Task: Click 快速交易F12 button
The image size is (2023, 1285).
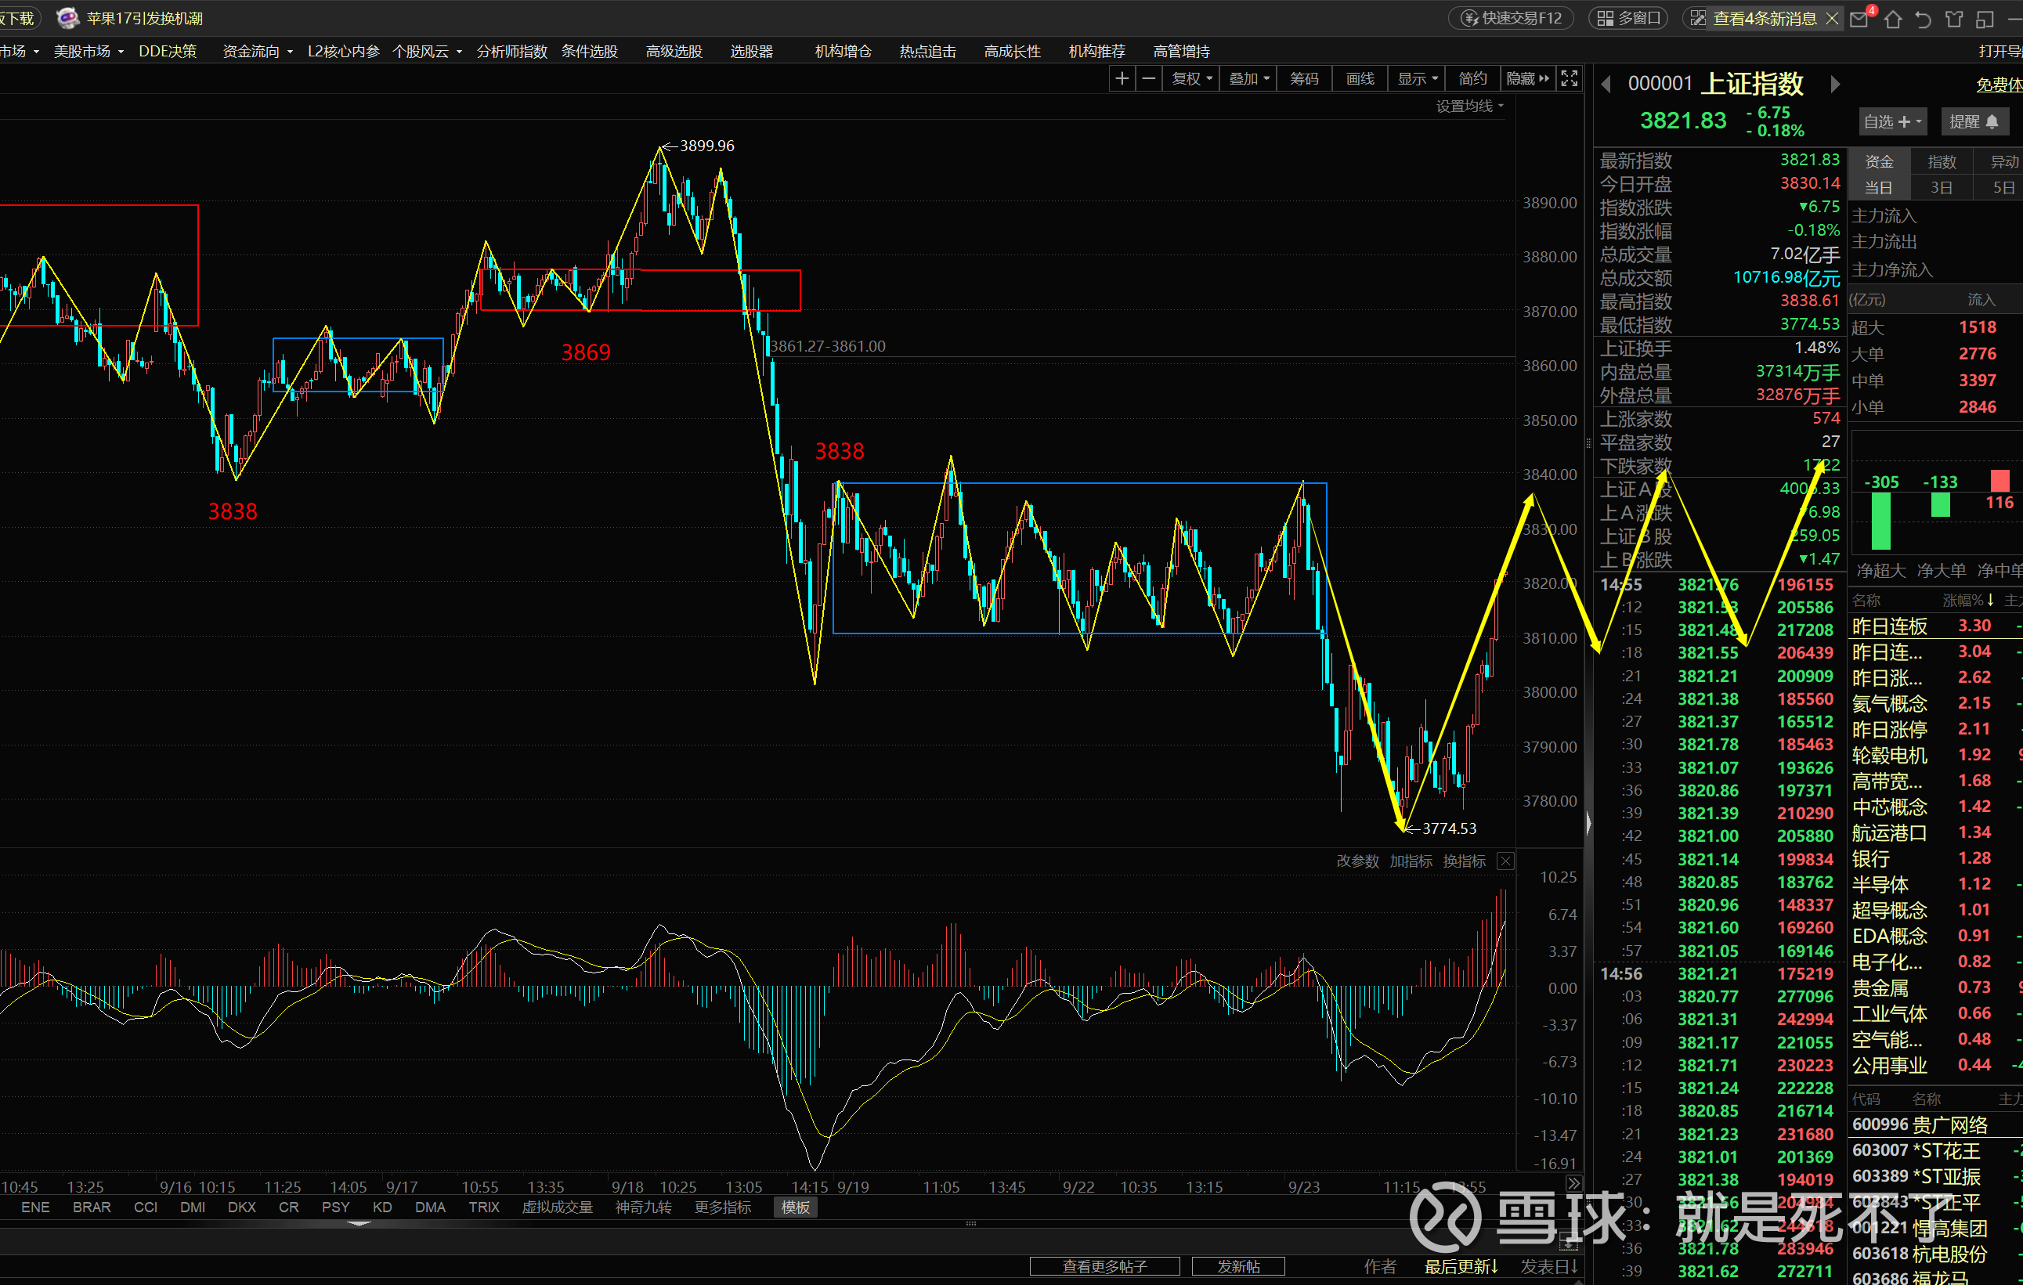Action: coord(1512,19)
